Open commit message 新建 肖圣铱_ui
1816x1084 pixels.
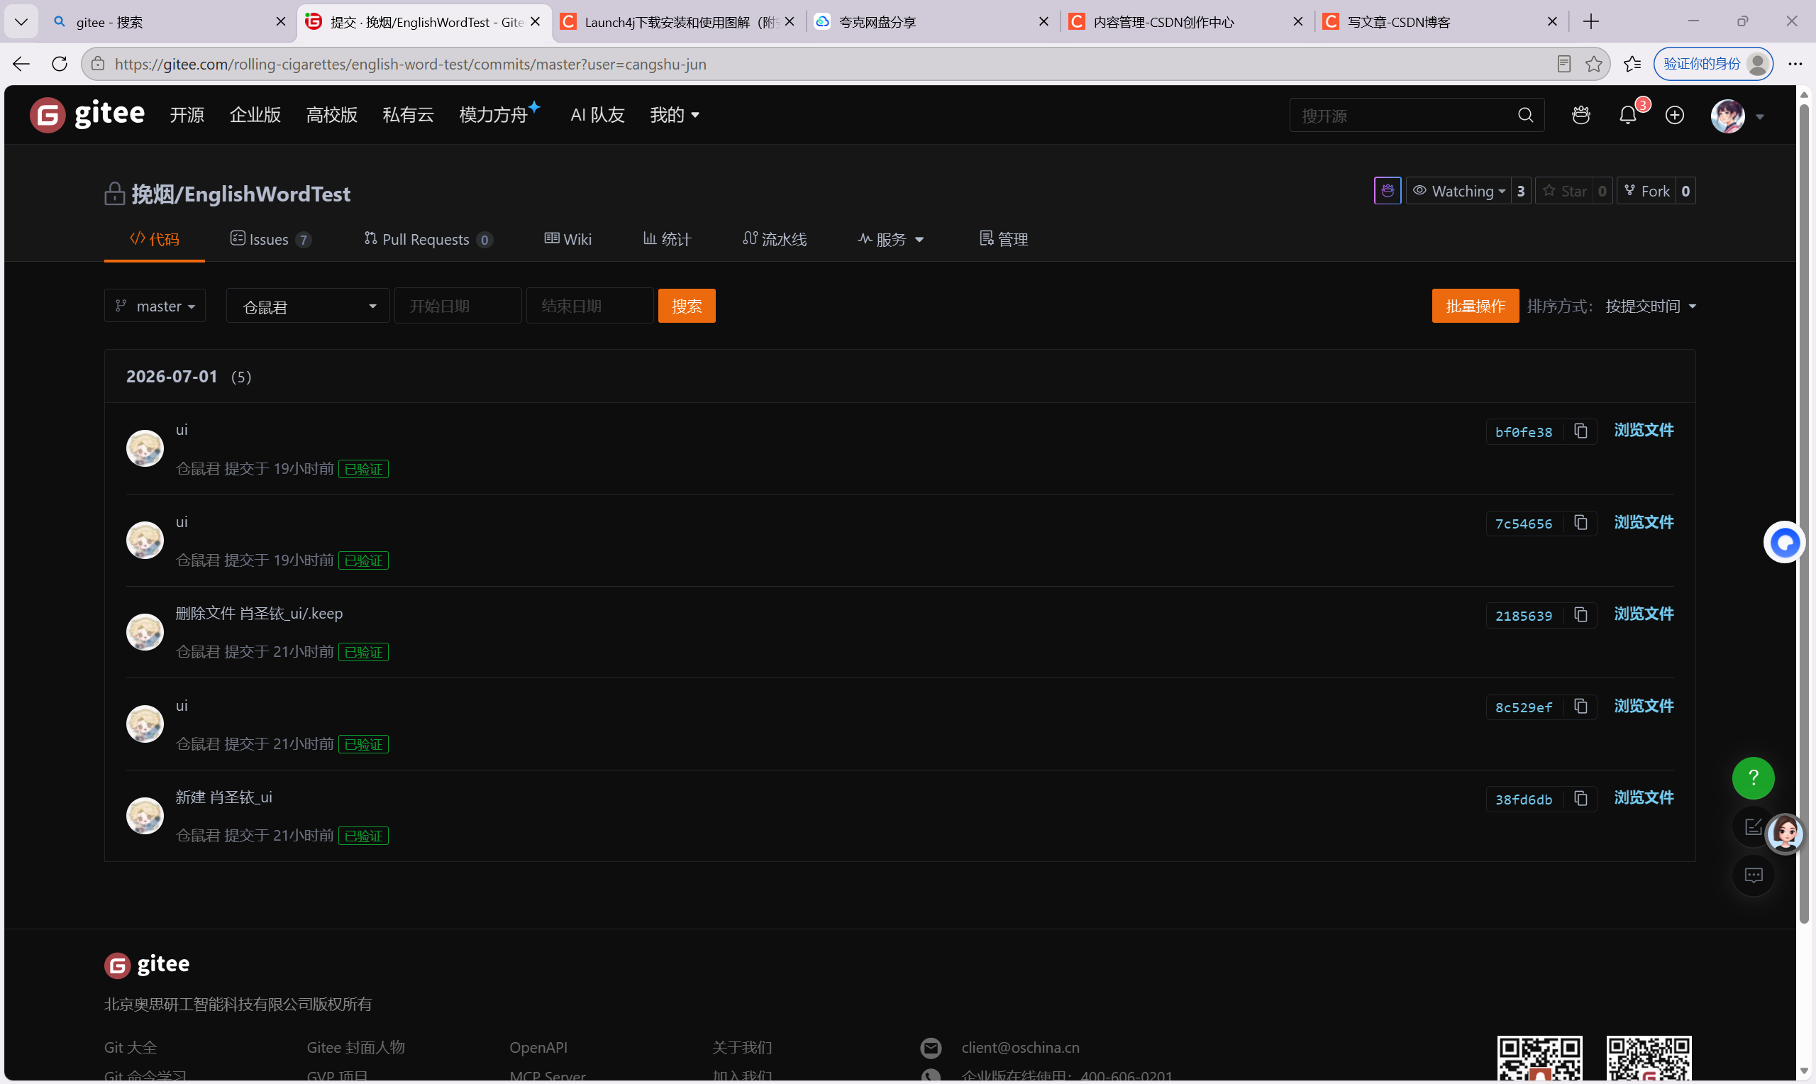(223, 797)
